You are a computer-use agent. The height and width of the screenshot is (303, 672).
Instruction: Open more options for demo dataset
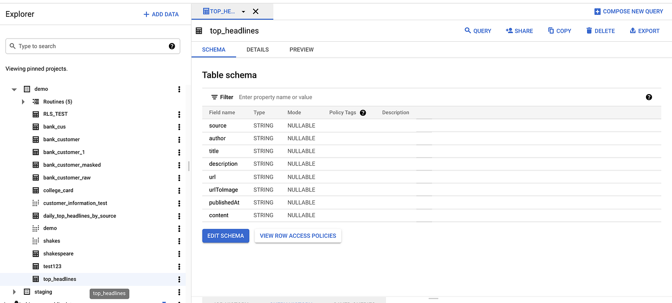point(179,89)
